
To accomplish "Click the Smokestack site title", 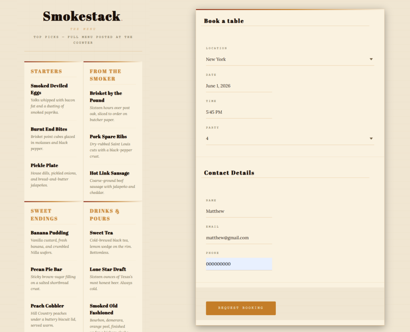I will click(82, 16).
